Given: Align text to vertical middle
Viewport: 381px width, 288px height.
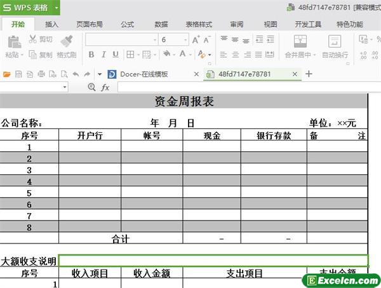Looking at the screenshot, I should (235, 39).
